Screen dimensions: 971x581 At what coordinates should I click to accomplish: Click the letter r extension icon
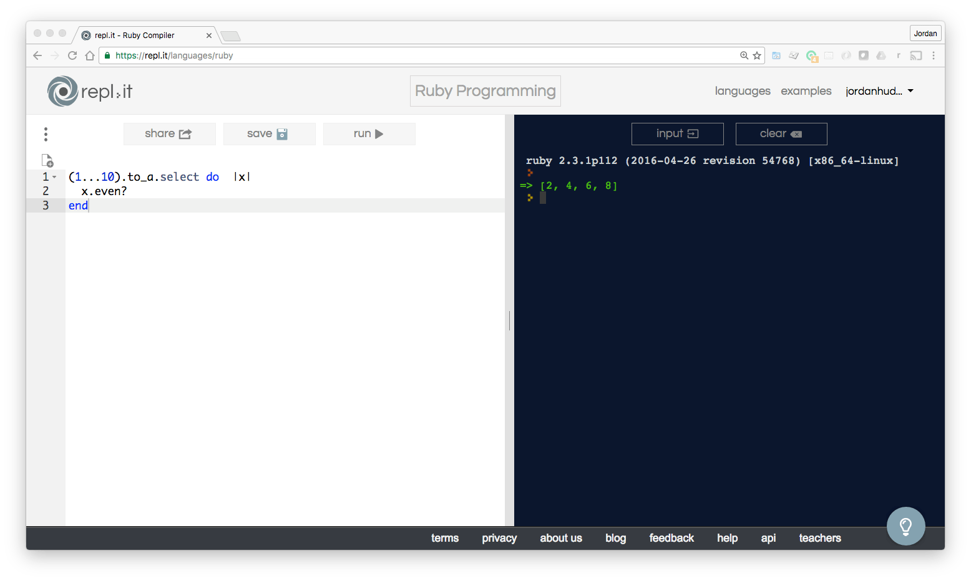(899, 55)
